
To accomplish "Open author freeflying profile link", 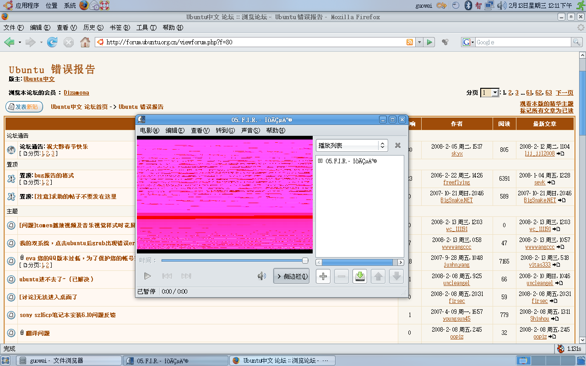I will pyautogui.click(x=456, y=182).
